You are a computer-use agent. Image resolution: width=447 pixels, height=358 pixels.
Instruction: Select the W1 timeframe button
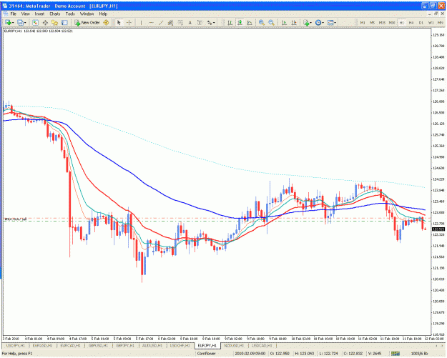tap(431, 22)
